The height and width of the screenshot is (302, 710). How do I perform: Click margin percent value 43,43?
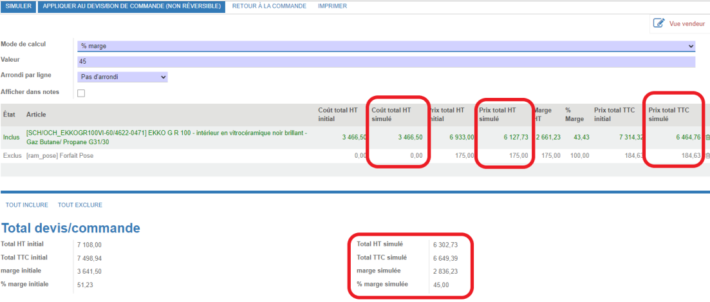tap(581, 138)
